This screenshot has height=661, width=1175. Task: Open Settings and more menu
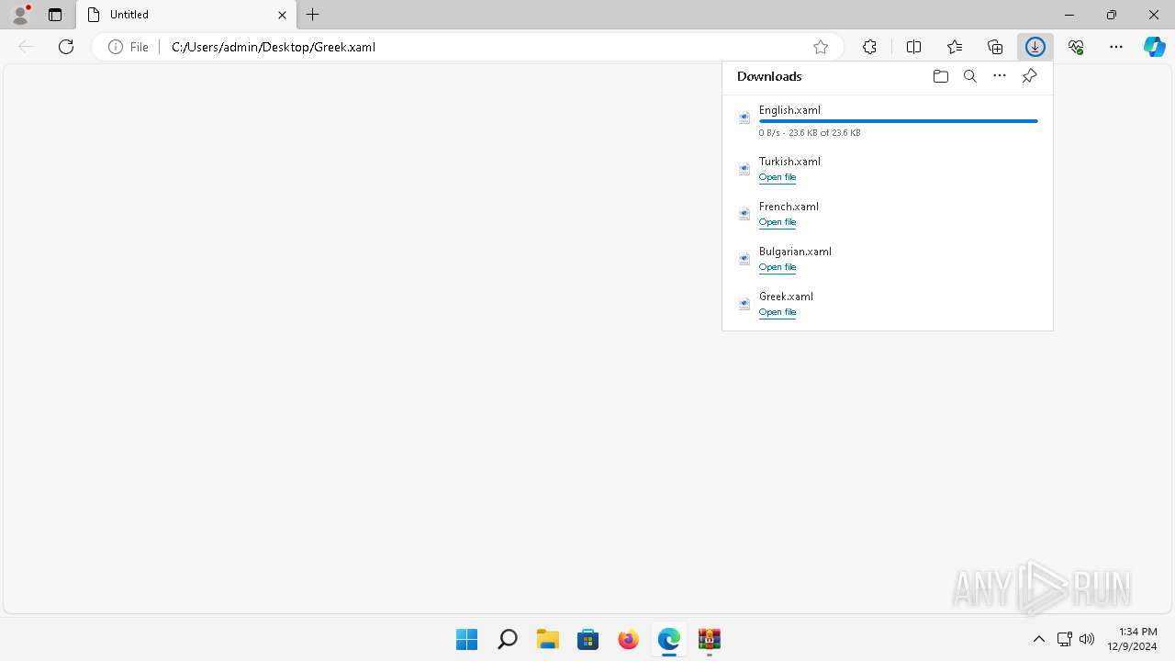[1116, 47]
